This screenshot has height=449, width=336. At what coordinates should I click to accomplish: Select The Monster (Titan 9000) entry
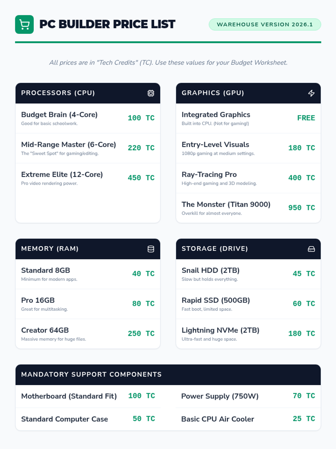click(248, 208)
